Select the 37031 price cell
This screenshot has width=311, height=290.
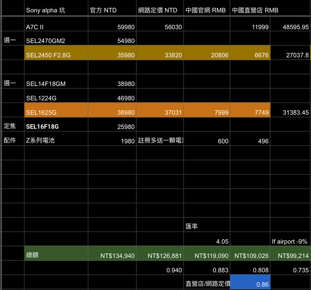click(x=160, y=110)
